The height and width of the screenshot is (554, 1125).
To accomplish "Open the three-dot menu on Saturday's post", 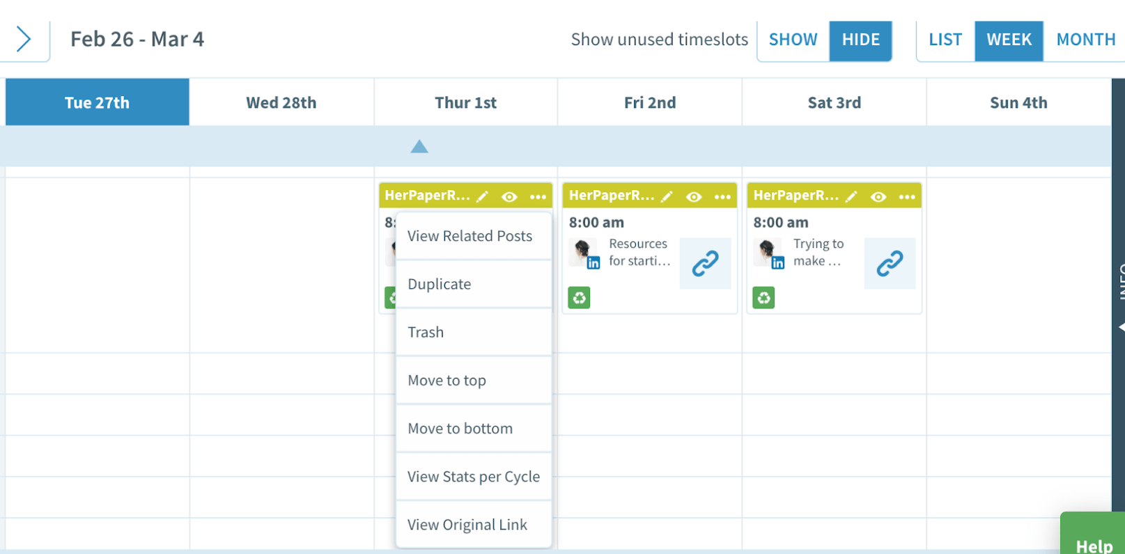I will 907,197.
